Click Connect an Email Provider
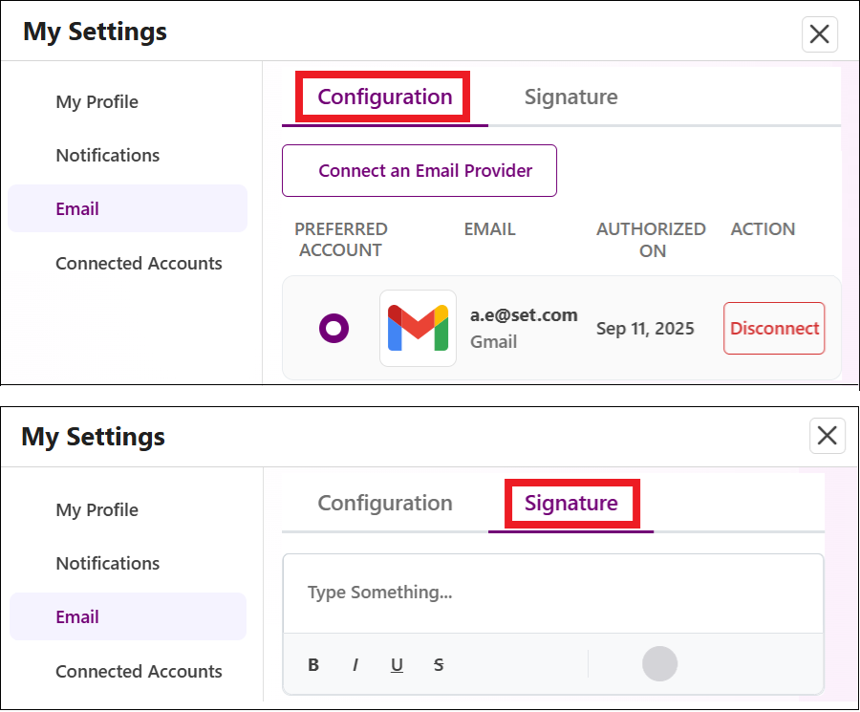This screenshot has height=712, width=860. [419, 170]
